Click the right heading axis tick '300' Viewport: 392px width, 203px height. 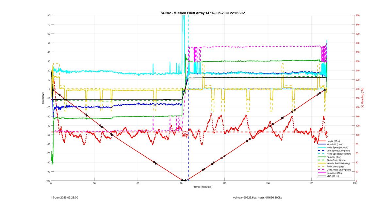(358, 43)
